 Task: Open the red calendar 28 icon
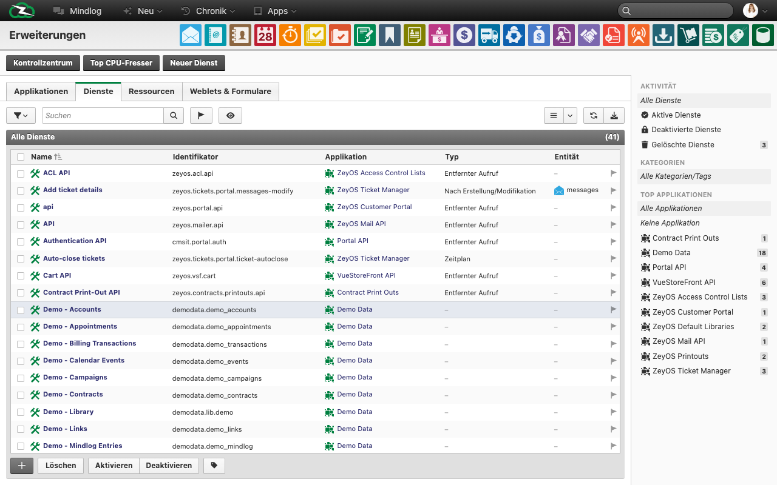click(265, 35)
